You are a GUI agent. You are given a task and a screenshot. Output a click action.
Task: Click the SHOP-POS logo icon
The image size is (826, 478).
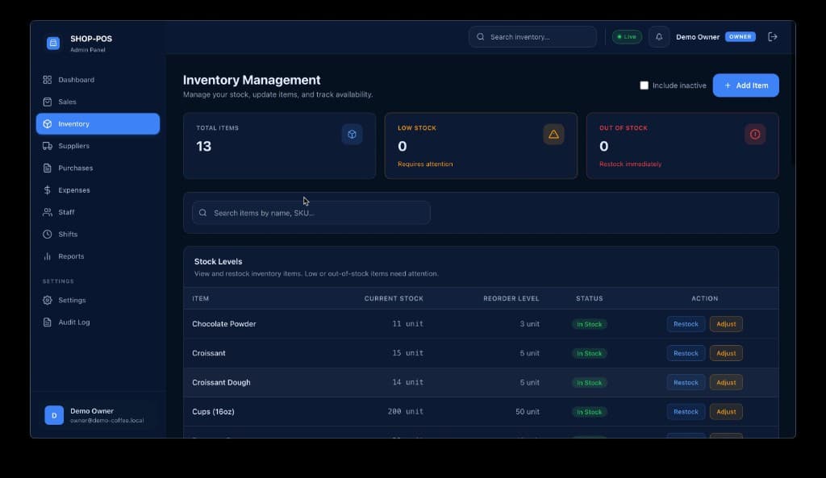53,44
